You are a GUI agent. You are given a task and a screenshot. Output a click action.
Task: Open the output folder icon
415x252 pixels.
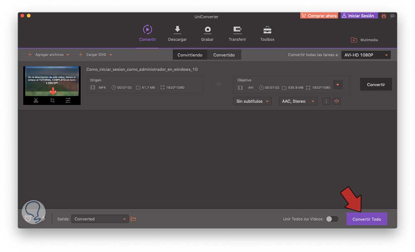[x=133, y=219]
